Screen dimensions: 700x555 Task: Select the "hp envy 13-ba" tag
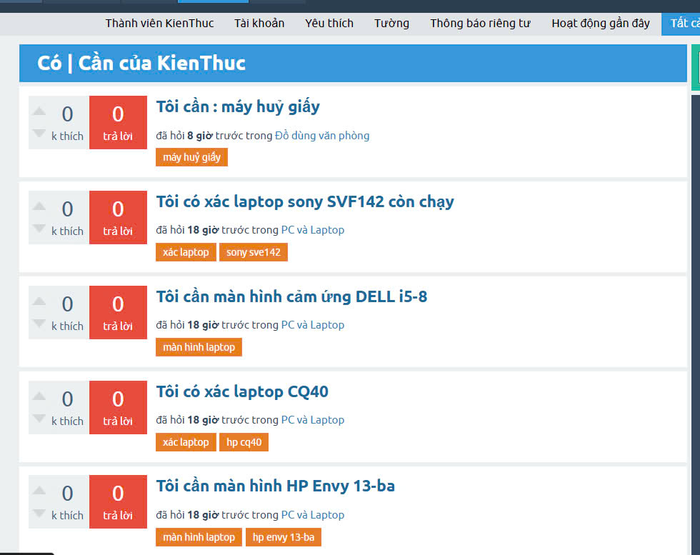pyautogui.click(x=284, y=537)
